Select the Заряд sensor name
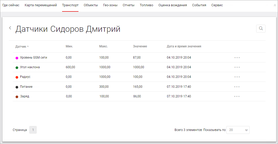 (25, 96)
